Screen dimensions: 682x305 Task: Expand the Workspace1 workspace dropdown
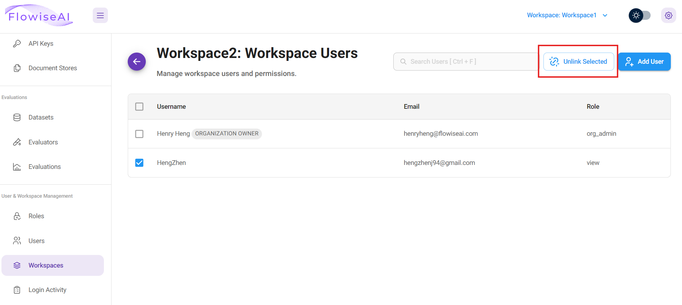point(567,15)
